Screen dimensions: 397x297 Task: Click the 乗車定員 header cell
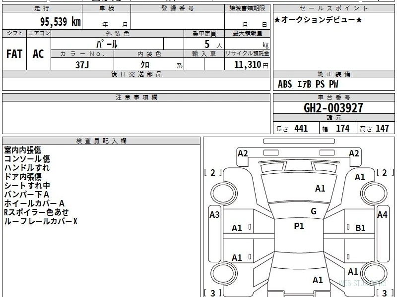(204, 33)
